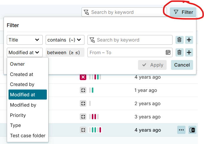Open the contains (~) operator dropdown
This screenshot has height=144, width=204.
[65, 40]
